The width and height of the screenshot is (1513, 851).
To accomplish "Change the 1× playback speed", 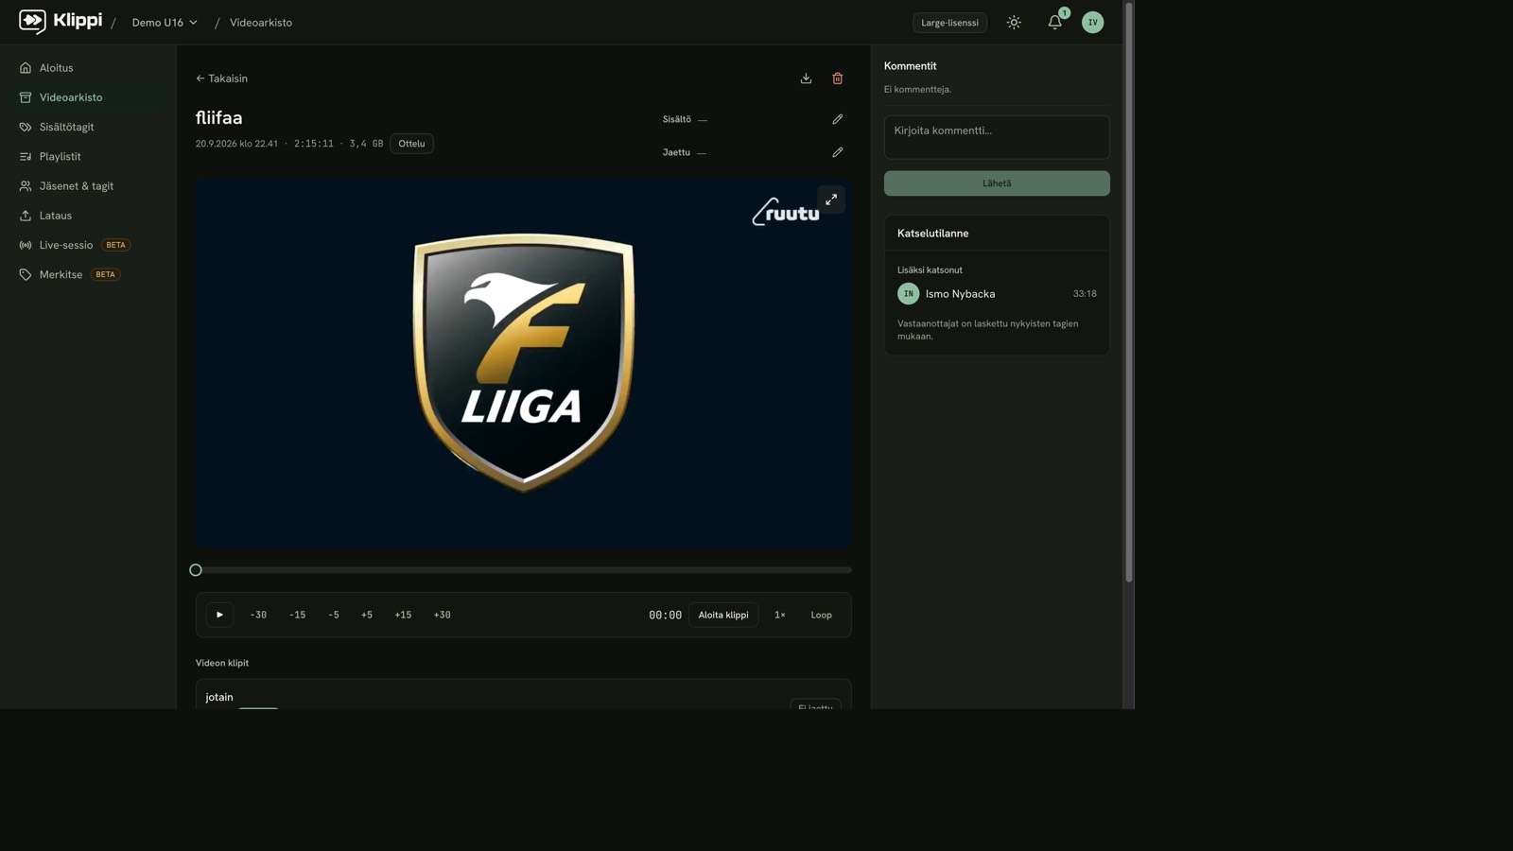I will point(780,615).
